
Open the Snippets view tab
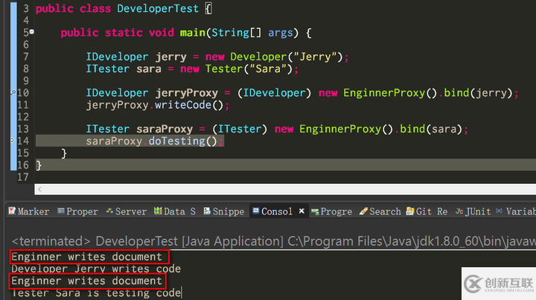point(223,211)
